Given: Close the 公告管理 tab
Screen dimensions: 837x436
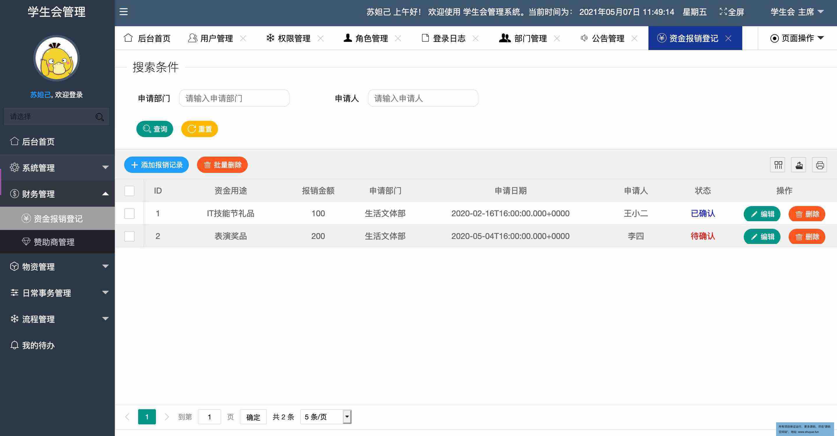Looking at the screenshot, I should [x=634, y=39].
